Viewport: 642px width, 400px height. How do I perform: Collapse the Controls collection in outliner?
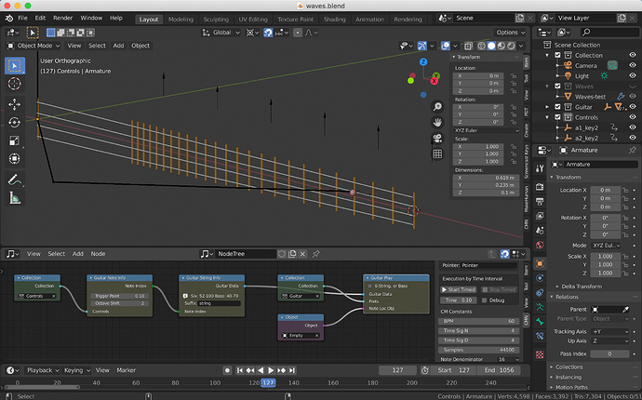(x=547, y=117)
